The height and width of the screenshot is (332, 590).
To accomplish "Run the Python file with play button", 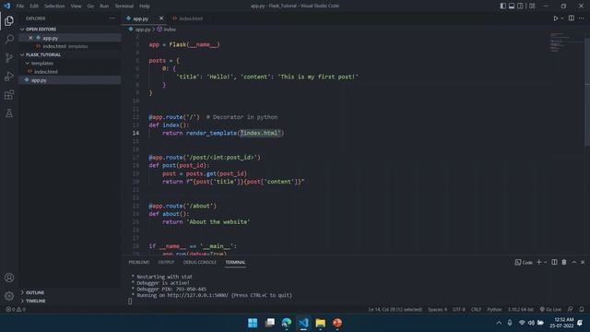I will click(555, 18).
